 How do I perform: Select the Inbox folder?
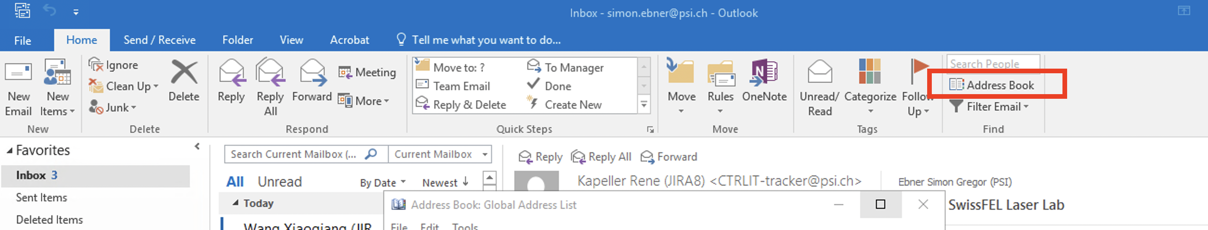tap(96, 175)
